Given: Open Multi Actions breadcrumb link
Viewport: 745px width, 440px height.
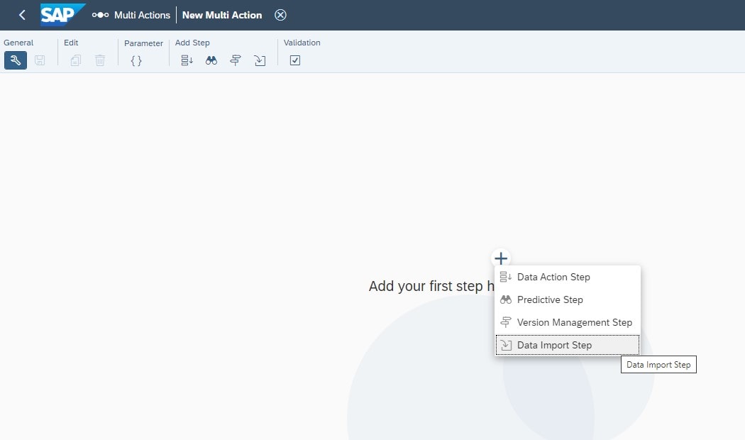Looking at the screenshot, I should coord(141,15).
